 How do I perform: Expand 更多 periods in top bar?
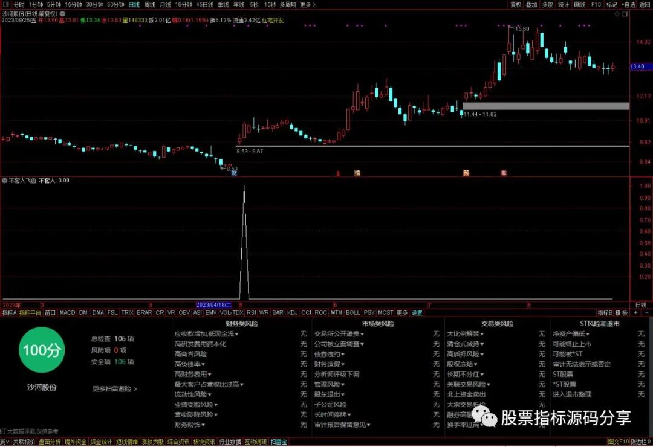307,5
